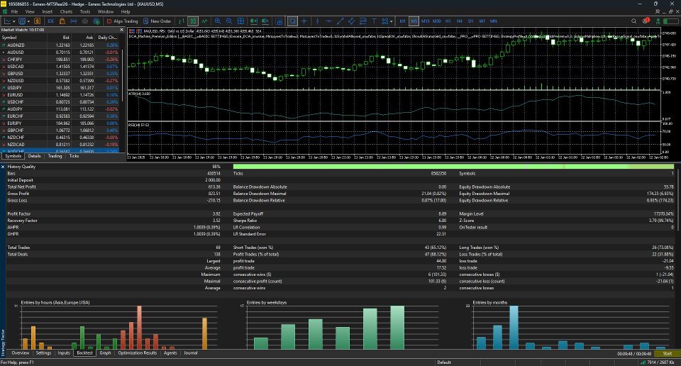The height and width of the screenshot is (366, 681).
Task: Select the vertical line drawing tool
Action: [318, 21]
